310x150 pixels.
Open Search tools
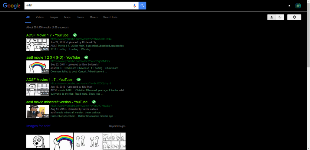110,17
